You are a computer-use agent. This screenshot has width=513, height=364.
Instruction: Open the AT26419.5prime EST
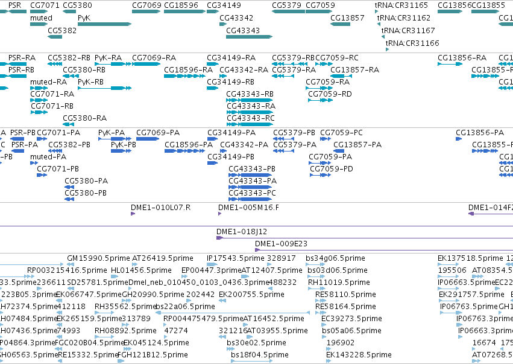point(134,264)
